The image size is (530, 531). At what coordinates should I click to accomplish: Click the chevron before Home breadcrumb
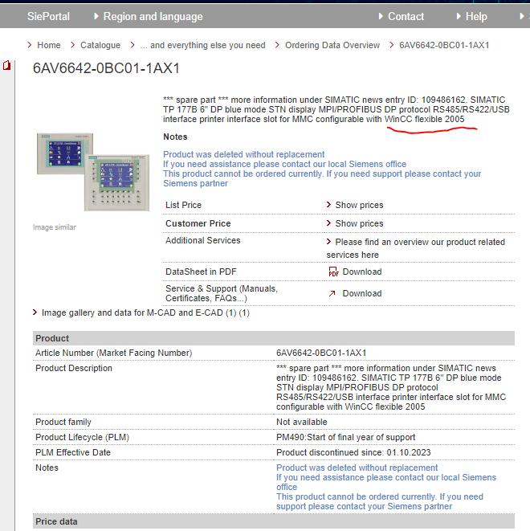(30, 45)
